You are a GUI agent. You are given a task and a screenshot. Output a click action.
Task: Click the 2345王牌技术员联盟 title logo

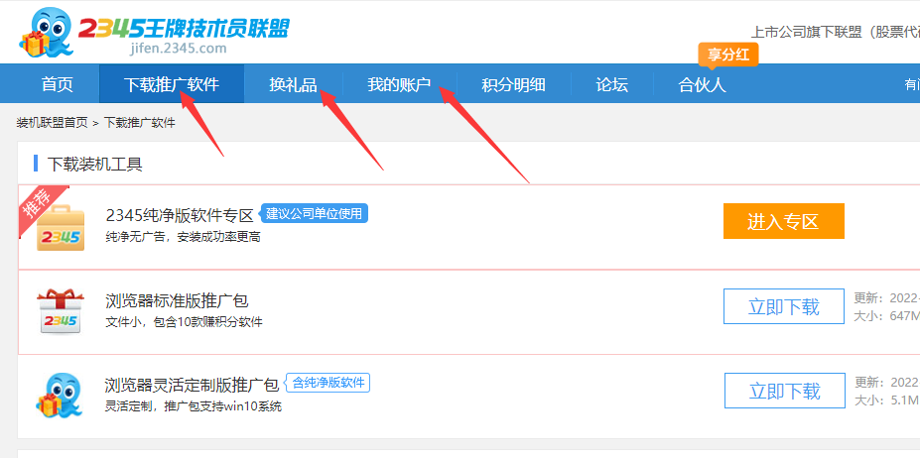184,28
